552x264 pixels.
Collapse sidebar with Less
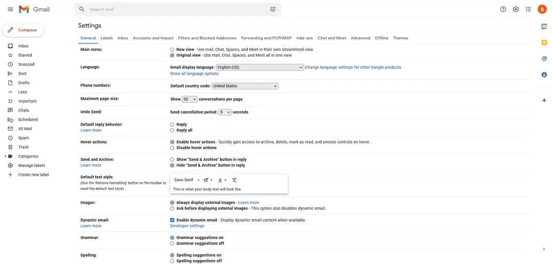point(22,92)
